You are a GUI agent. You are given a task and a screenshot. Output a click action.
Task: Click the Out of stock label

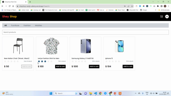[x=28, y=61]
